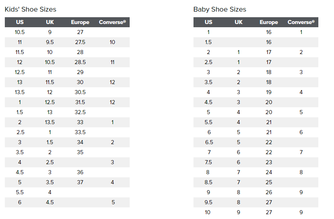Select the 30.5 Europe size cell
The height and width of the screenshot is (219, 334).
80,92
